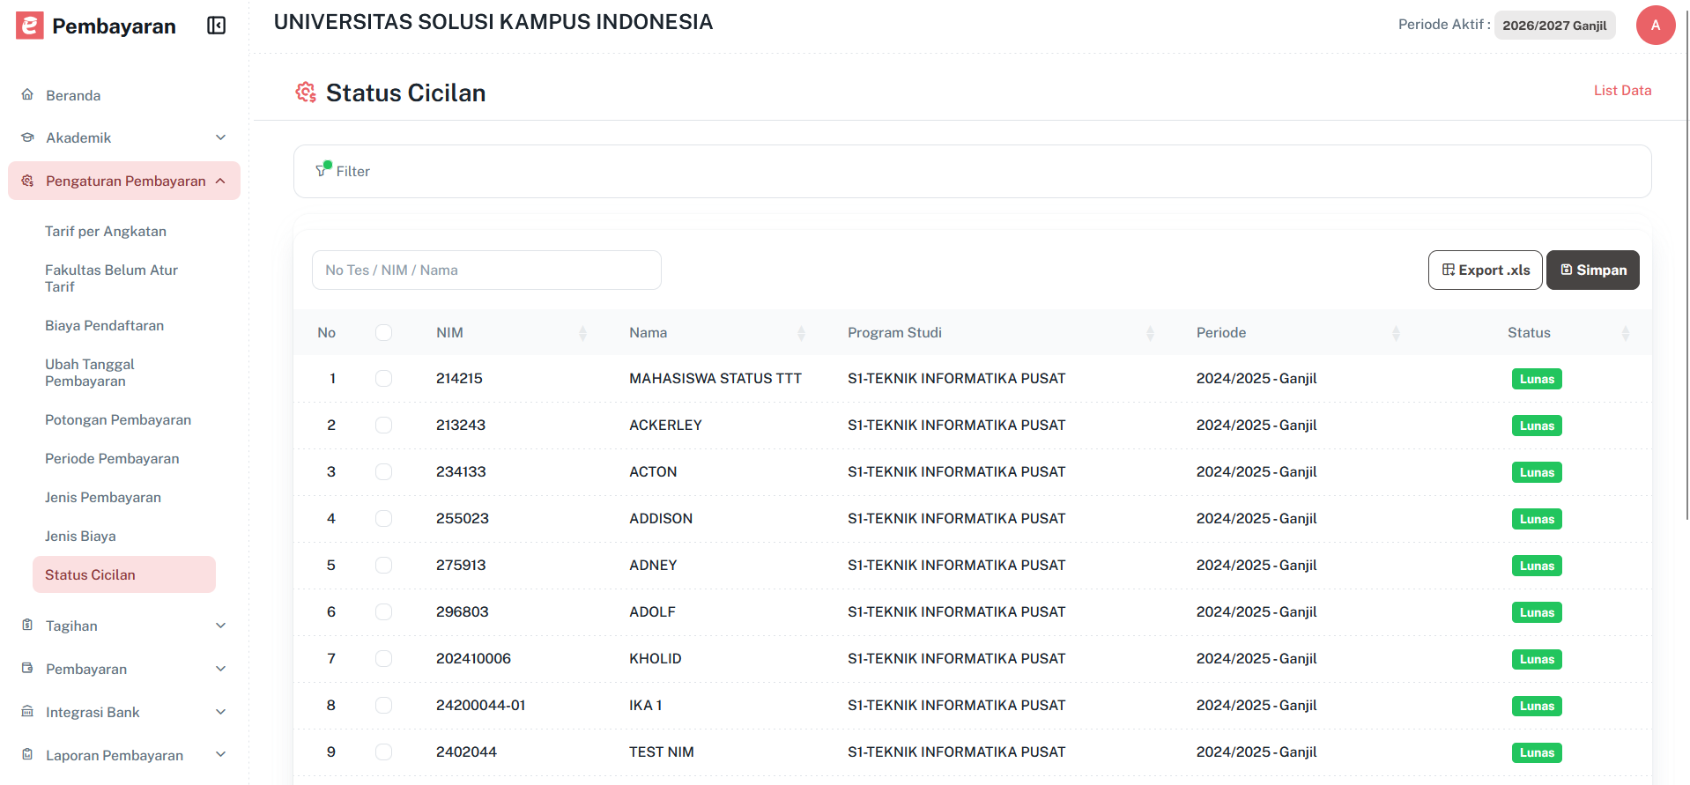1690x785 pixels.
Task: Expand the Tagihan menu chevron
Action: [221, 626]
